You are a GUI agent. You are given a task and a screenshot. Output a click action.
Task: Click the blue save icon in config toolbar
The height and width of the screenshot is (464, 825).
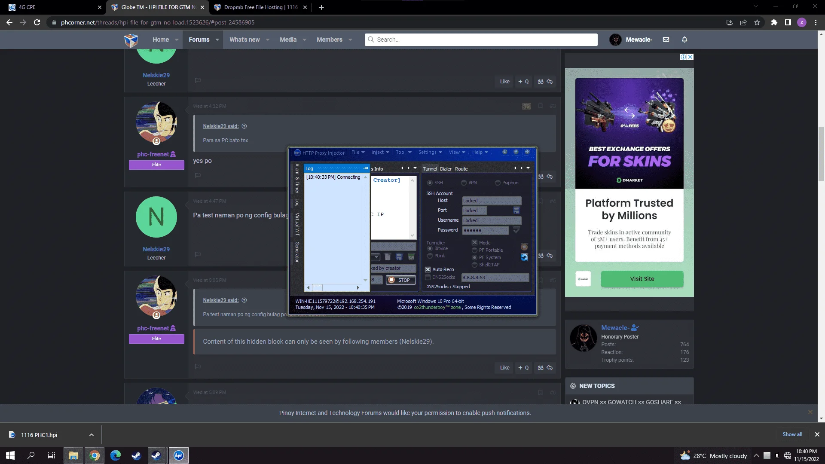(x=399, y=257)
